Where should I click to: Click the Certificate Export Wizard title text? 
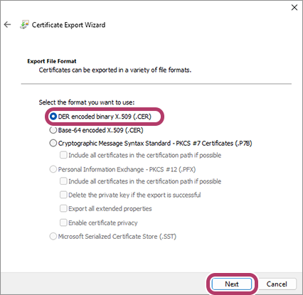click(x=68, y=25)
